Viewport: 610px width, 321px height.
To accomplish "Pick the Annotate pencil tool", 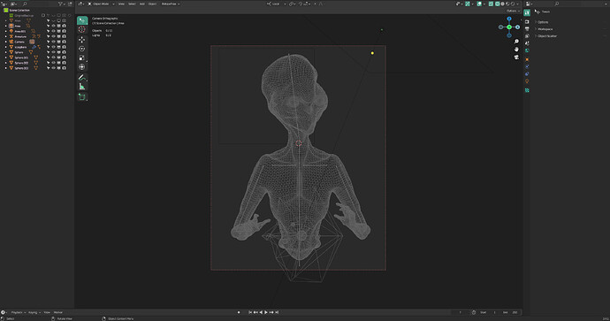I will pyautogui.click(x=81, y=78).
